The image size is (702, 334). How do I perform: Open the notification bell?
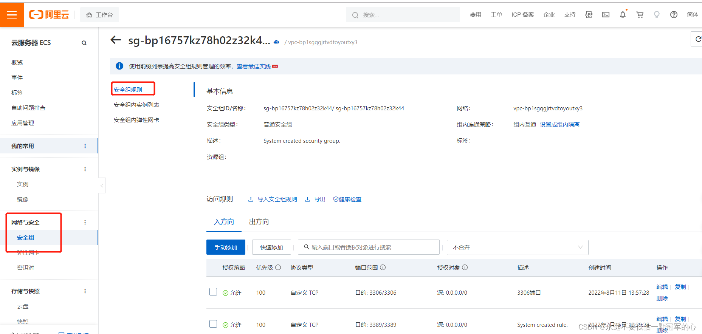coord(623,15)
